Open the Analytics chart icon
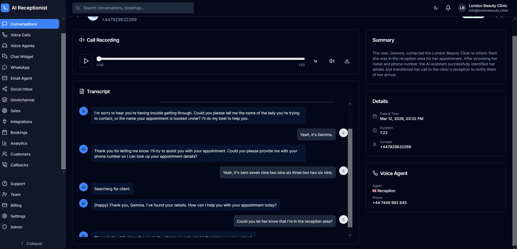This screenshot has height=249, width=517. pyautogui.click(x=5, y=143)
